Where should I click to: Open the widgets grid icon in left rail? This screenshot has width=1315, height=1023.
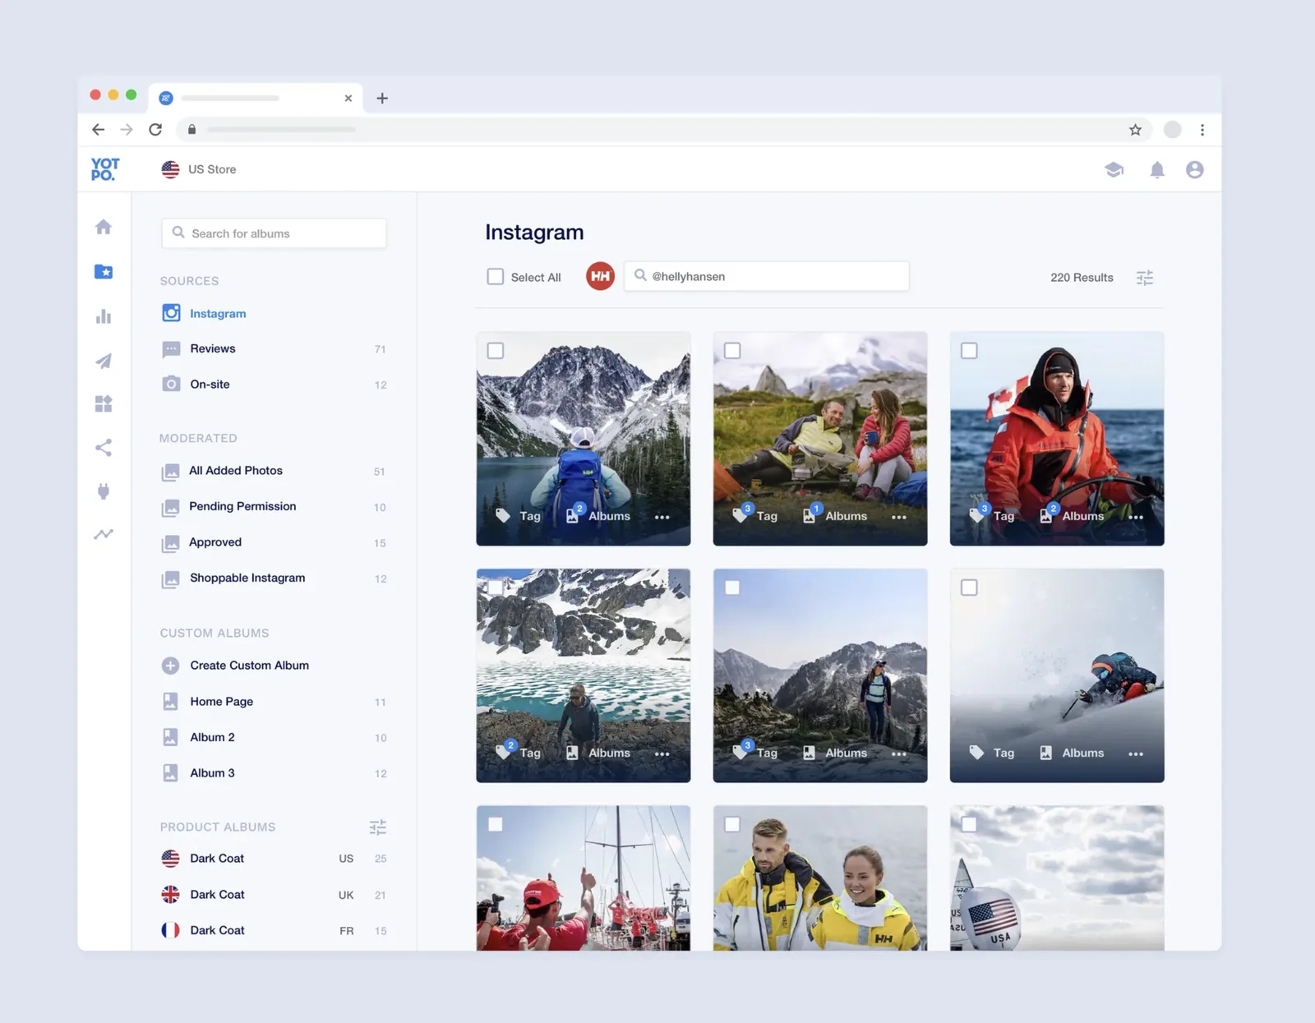click(x=104, y=403)
